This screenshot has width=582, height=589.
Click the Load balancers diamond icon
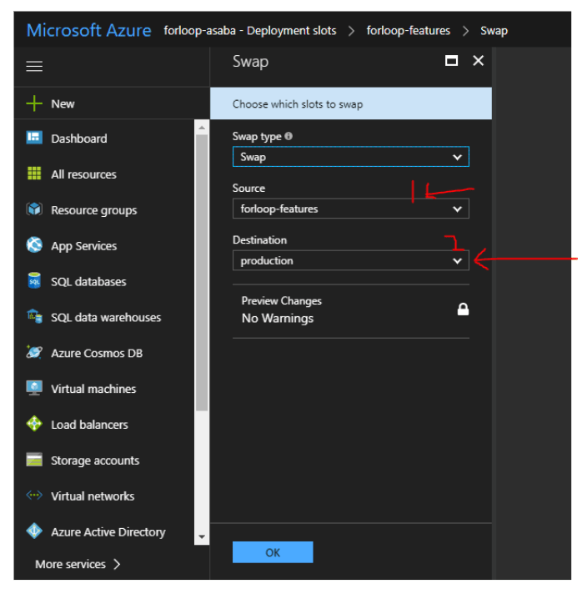[x=34, y=424]
